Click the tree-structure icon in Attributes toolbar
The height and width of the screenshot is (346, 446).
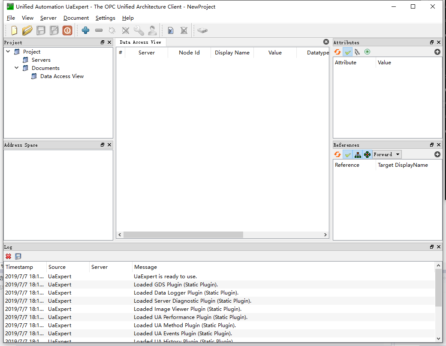(x=357, y=52)
